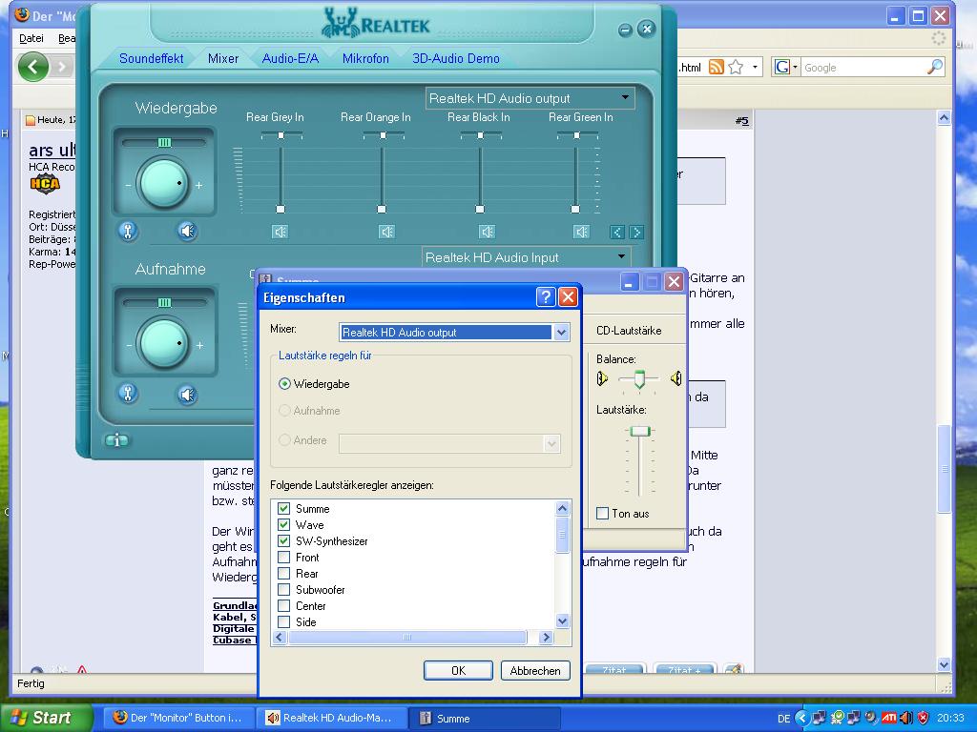Image resolution: width=977 pixels, height=732 pixels.
Task: Switch to the Soundeffekt tab
Action: pyautogui.click(x=151, y=58)
